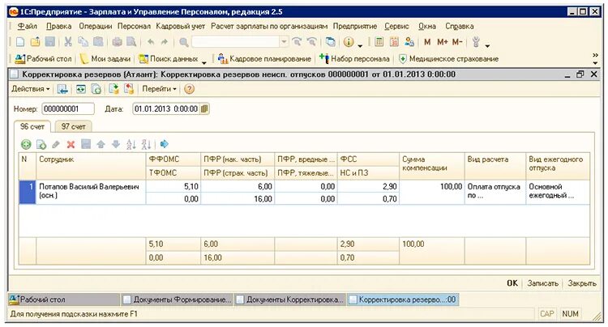This screenshot has width=608, height=327.
Task: Click the Сумма компенсации 100,00 row cell
Action: pos(432,192)
